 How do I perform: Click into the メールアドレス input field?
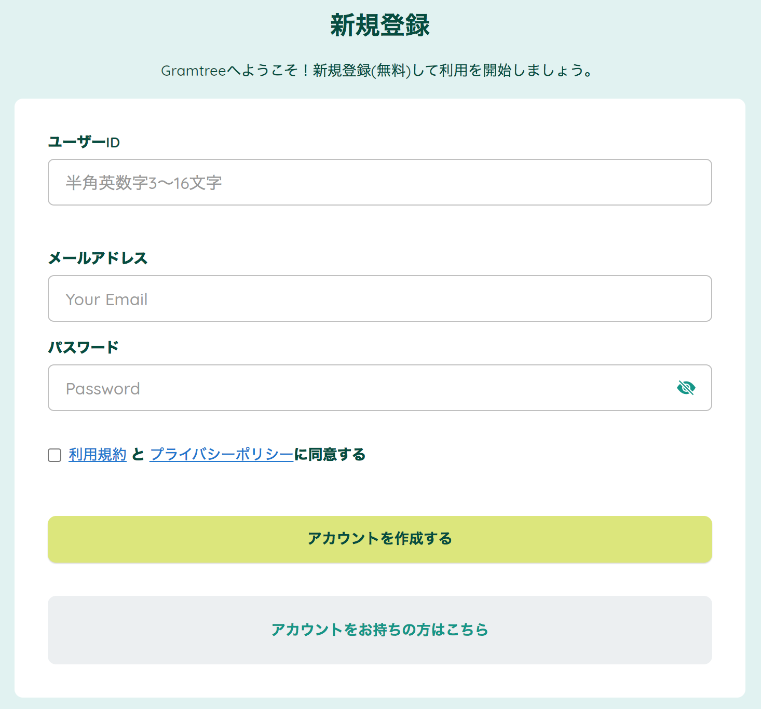click(x=379, y=298)
